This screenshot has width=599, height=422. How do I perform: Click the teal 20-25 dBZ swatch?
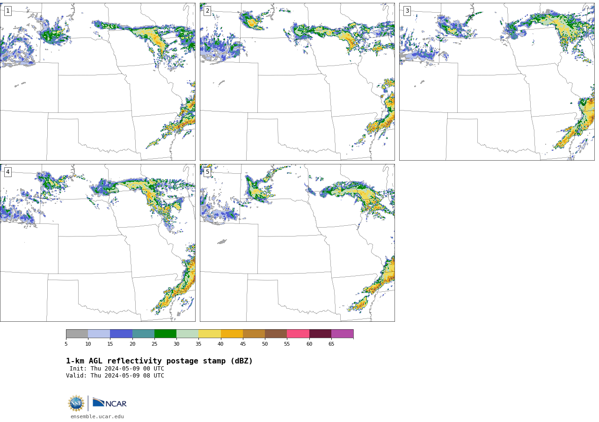(x=143, y=333)
